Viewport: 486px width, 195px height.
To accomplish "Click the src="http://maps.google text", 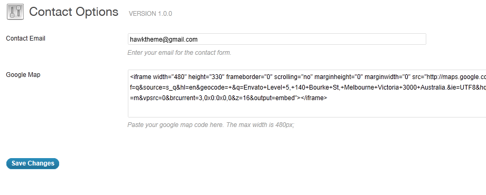I will pos(449,76).
